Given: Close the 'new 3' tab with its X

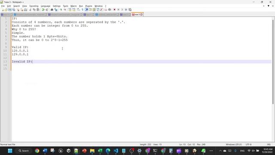Looking at the screenshot, I should (x=141, y=15).
